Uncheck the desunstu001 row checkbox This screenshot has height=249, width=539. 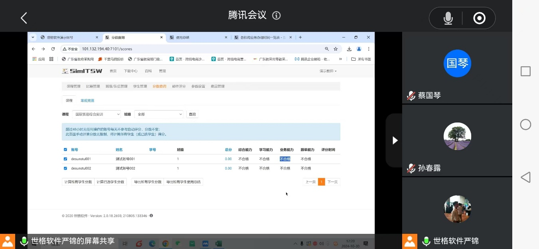65,159
